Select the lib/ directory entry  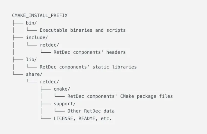tap(31, 60)
